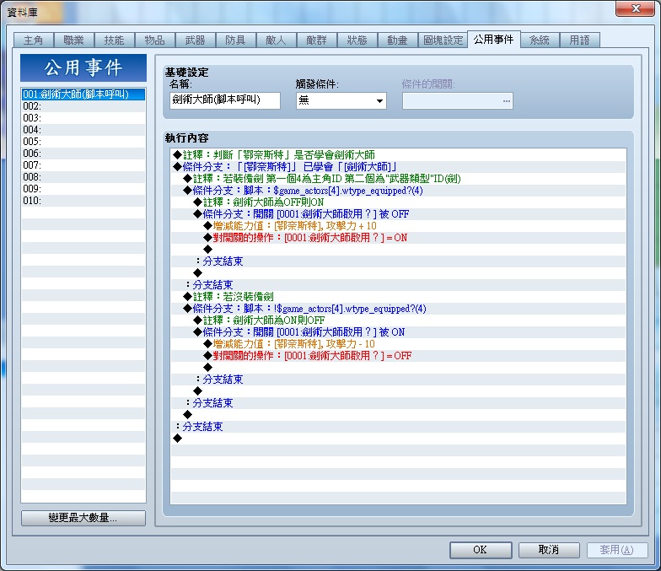
Task: Select common event slot 003
Action: pos(83,118)
